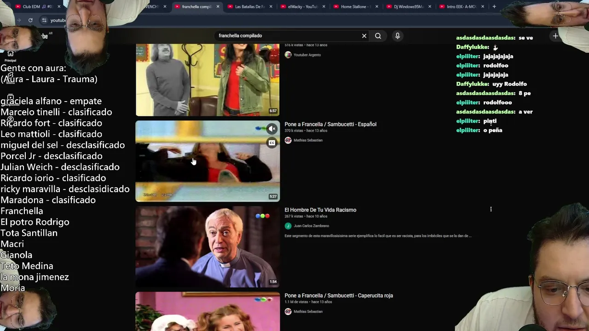This screenshot has width=589, height=331.
Task: Click the site info icon in the address bar
Action: [x=44, y=20]
